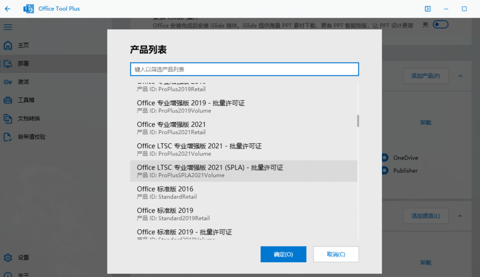480x277 pixels.
Task: Open the hamburger navigation menu
Action: 8,27
